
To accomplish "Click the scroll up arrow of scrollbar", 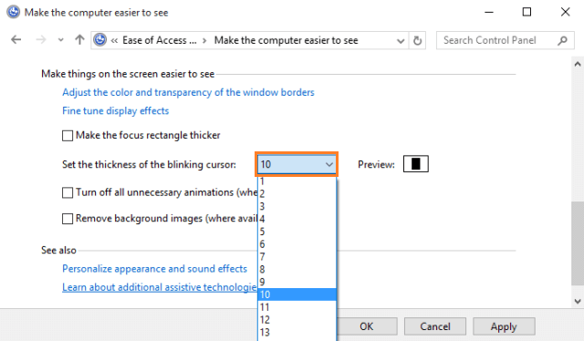I will coord(578,64).
